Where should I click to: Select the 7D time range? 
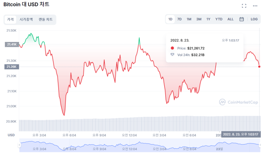[x=180, y=19]
